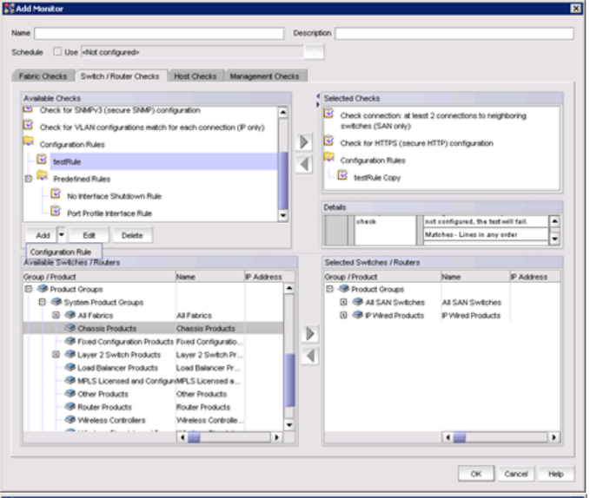The image size is (590, 498).
Task: Click Available Checks vertical scrollbar thumb
Action: pyautogui.click(x=283, y=180)
